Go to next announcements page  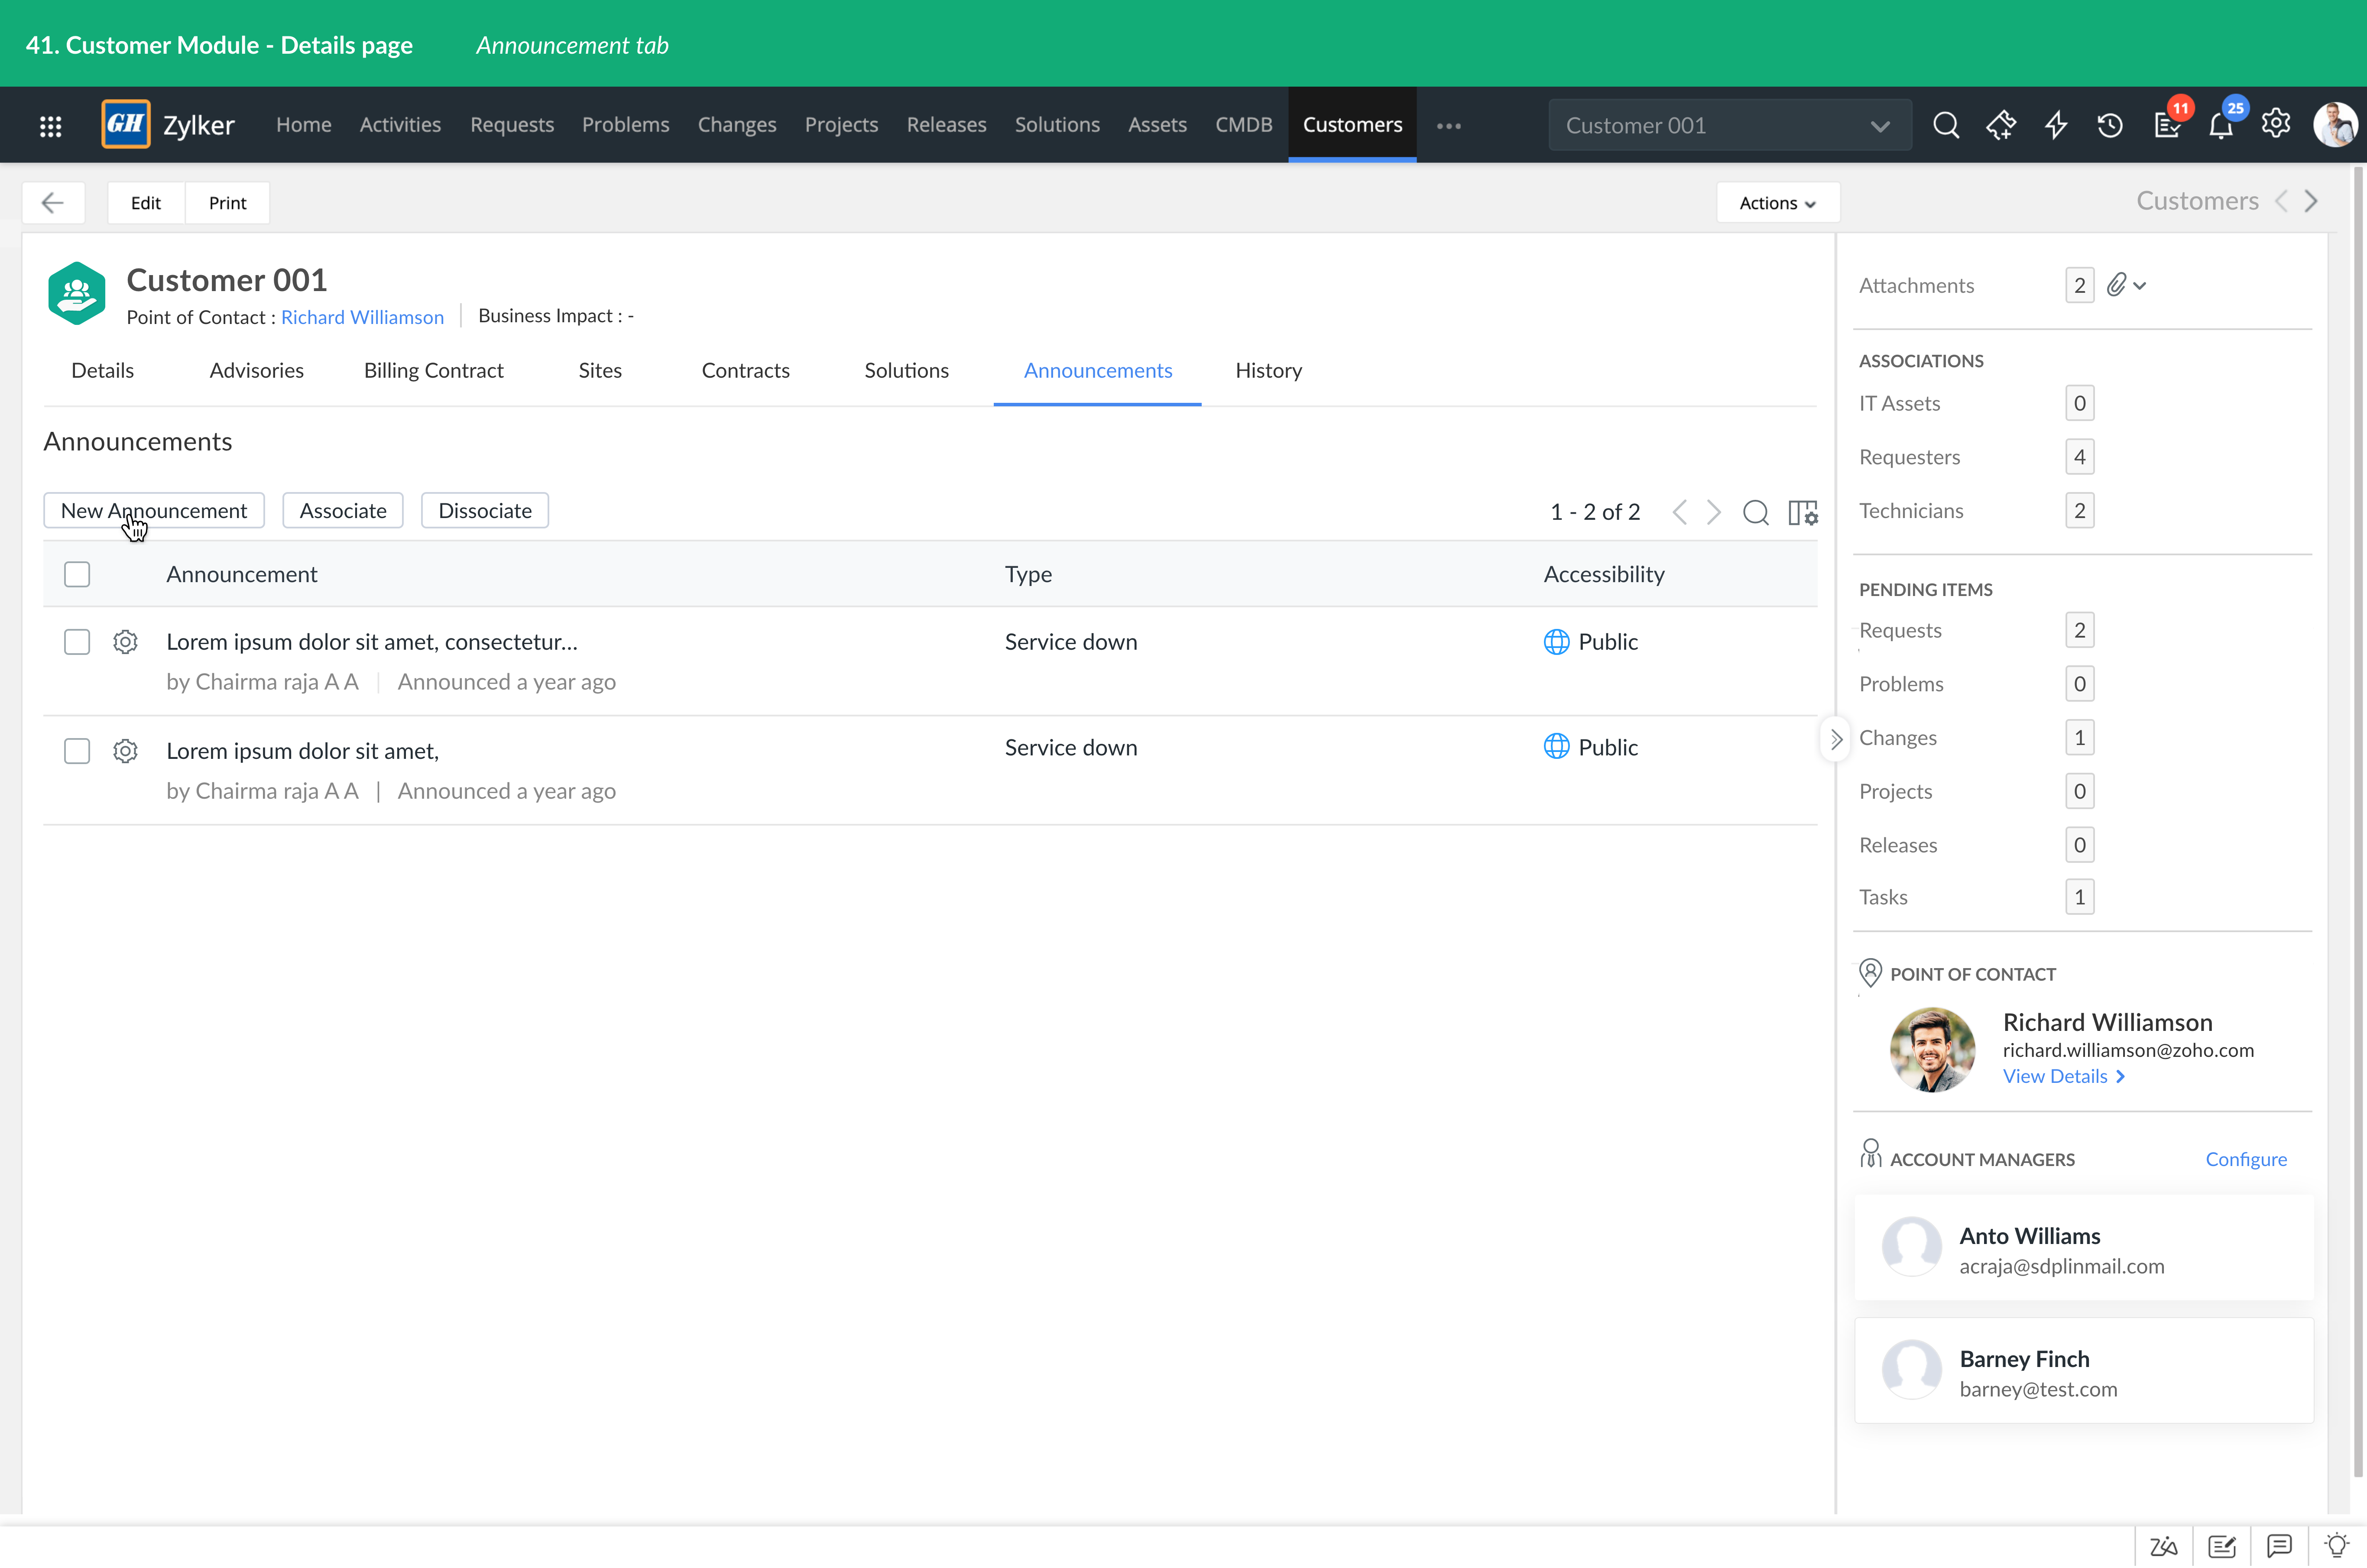pos(1714,512)
